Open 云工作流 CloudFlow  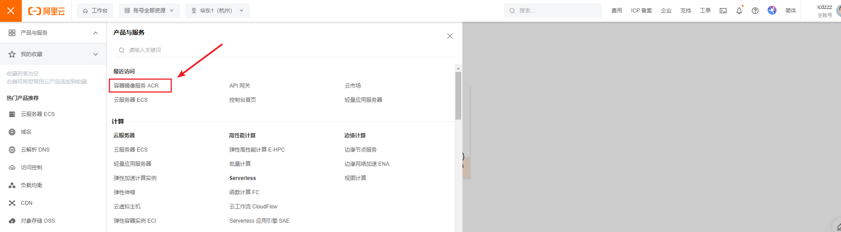pyautogui.click(x=254, y=207)
